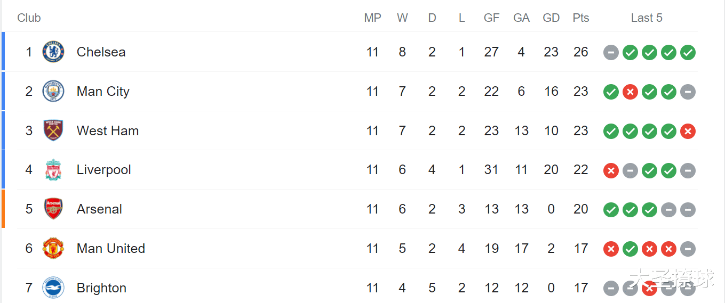Click the Man United club badge
The width and height of the screenshot is (725, 303).
(x=53, y=248)
